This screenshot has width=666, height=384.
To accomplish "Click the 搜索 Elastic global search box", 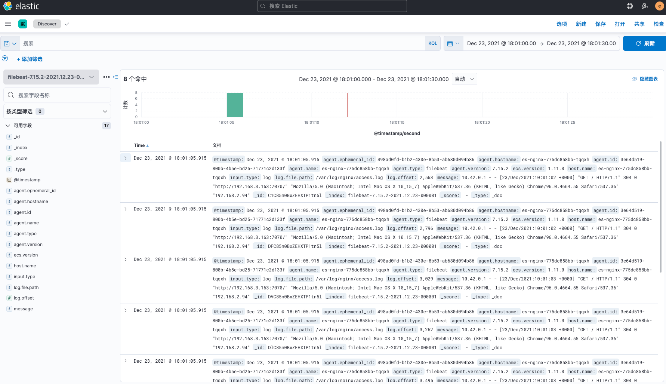I will 332,6.
